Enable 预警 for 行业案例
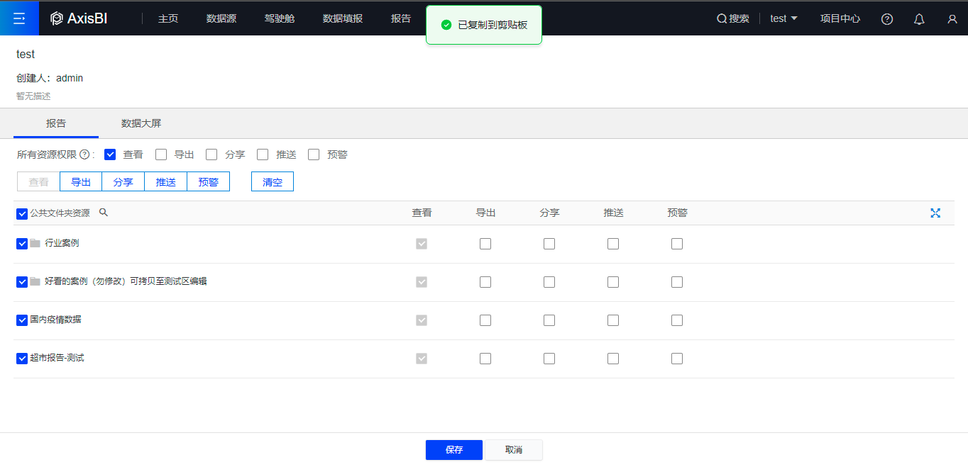The image size is (968, 467). coord(677,244)
